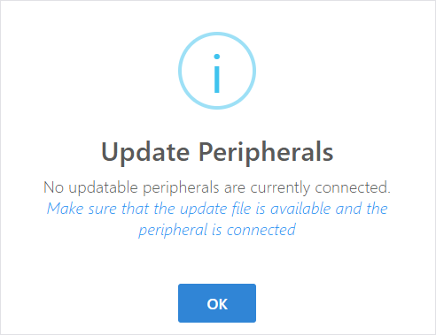Click the OK button
Image resolution: width=436 pixels, height=335 pixels.
pos(217,303)
